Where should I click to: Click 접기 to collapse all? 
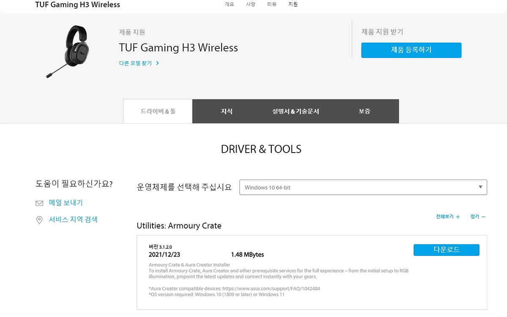475,217
